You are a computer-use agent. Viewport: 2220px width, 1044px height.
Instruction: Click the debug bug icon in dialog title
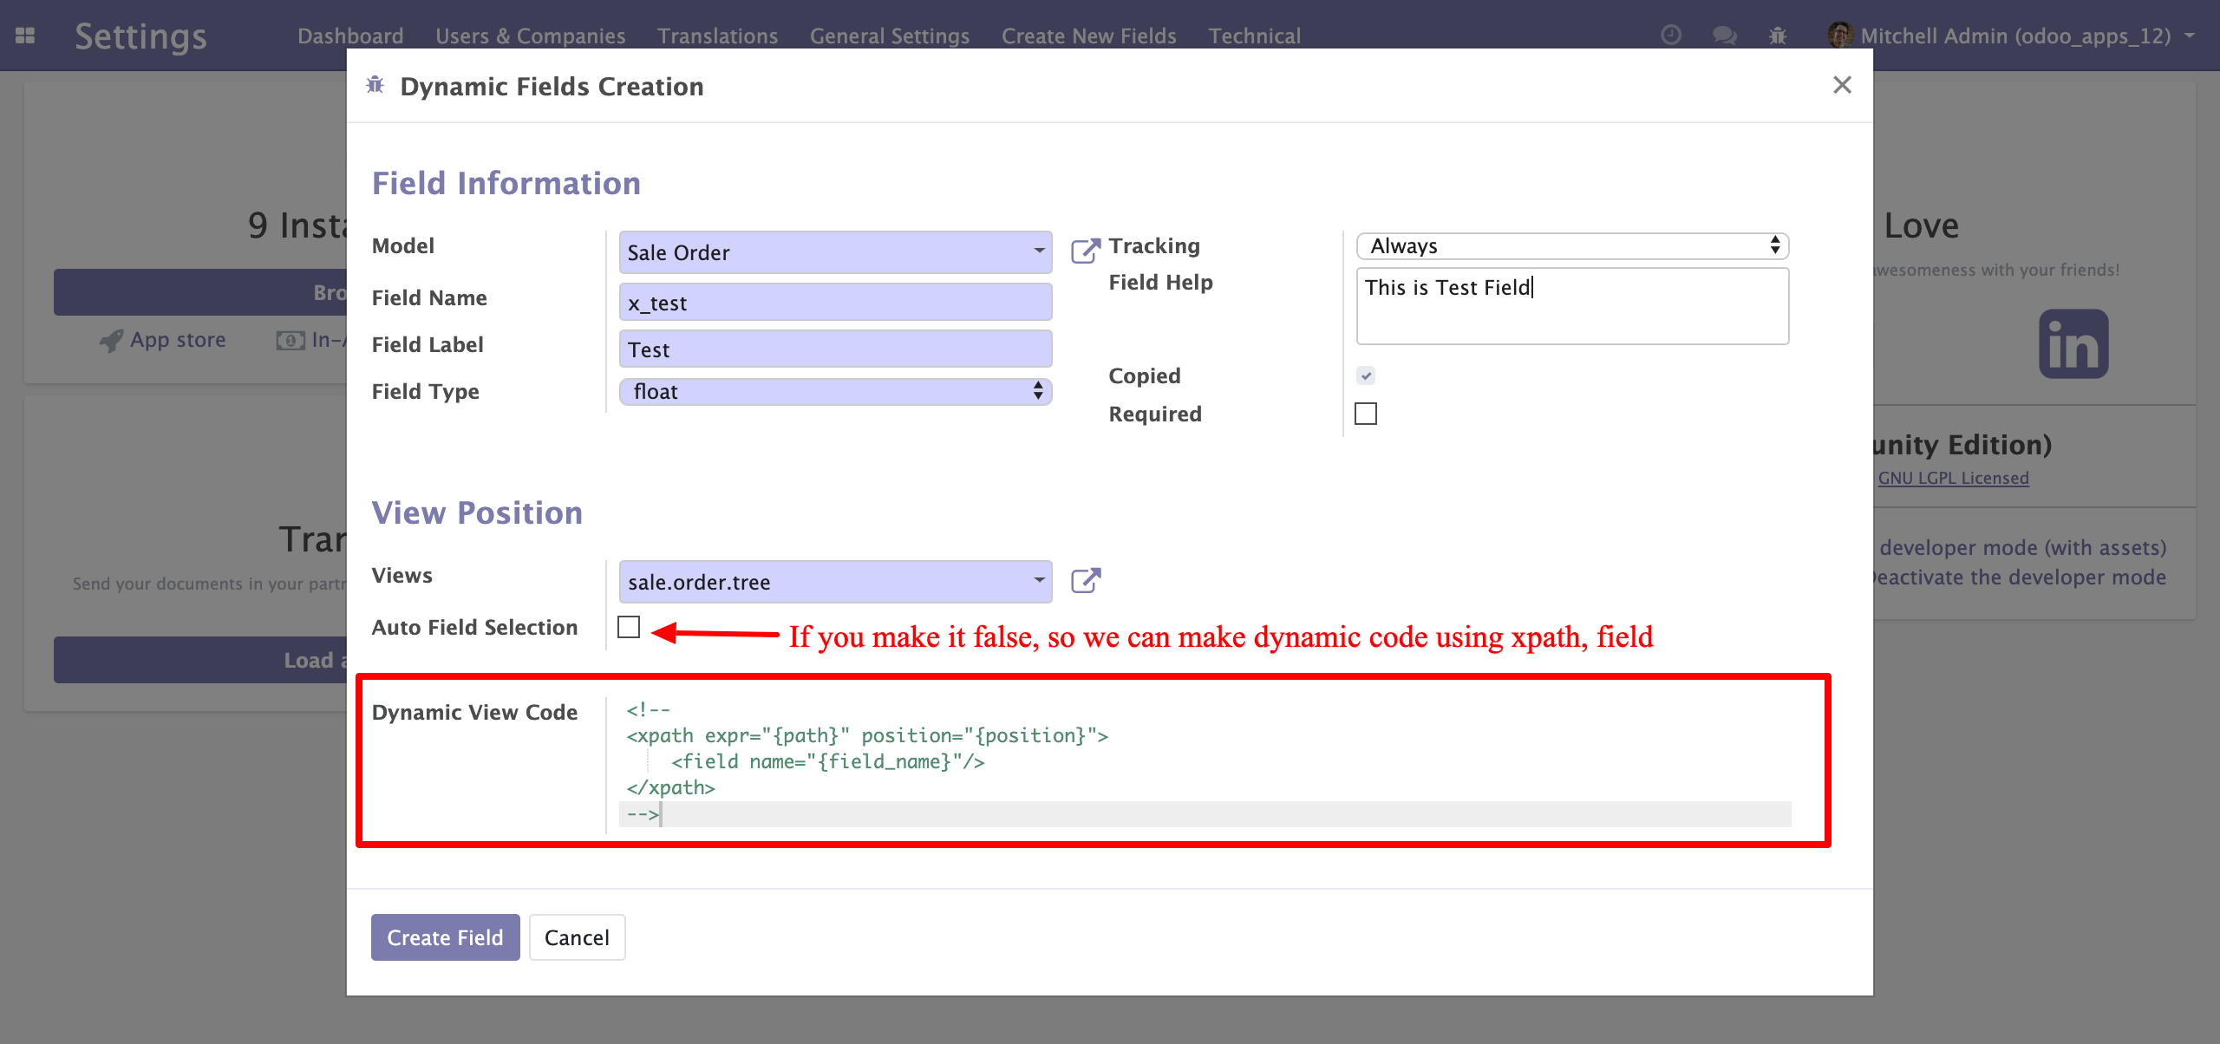point(375,85)
